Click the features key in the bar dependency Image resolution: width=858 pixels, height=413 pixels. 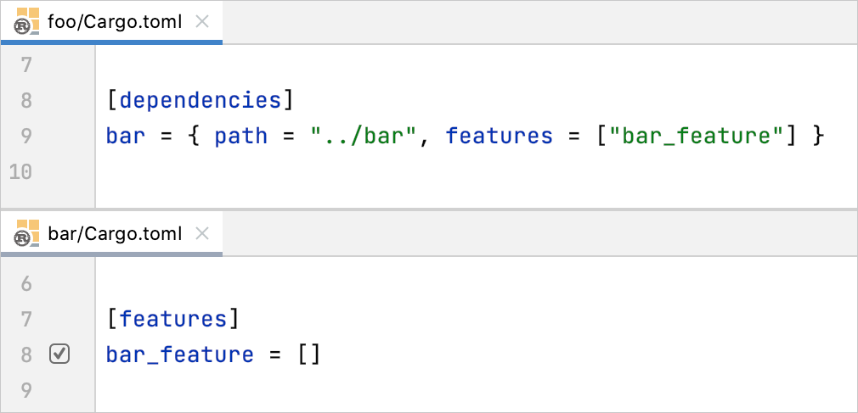point(499,136)
